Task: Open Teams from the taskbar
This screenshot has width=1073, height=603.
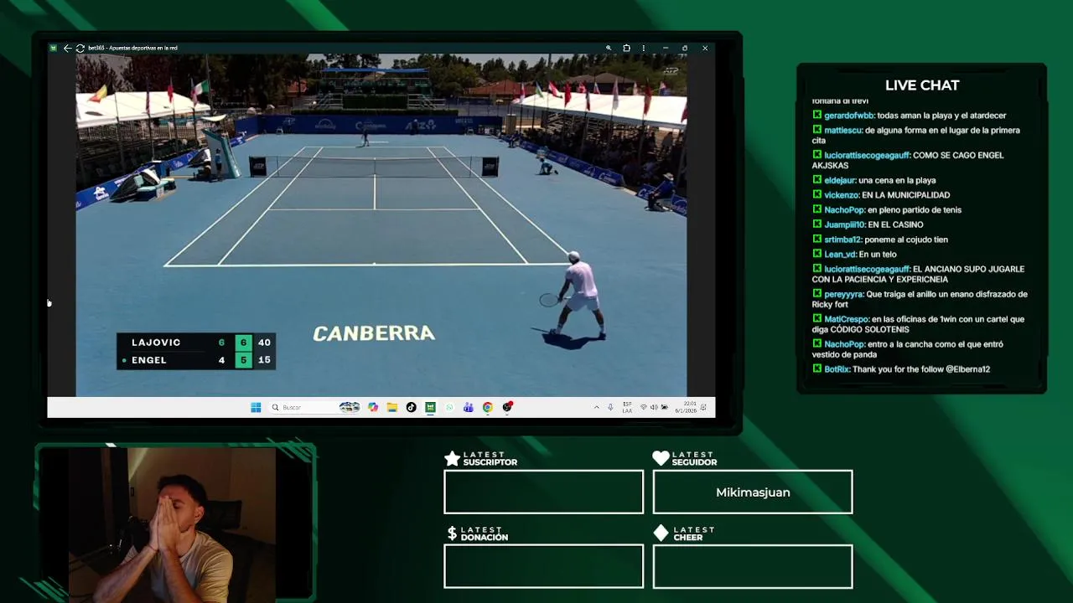Action: (468, 407)
